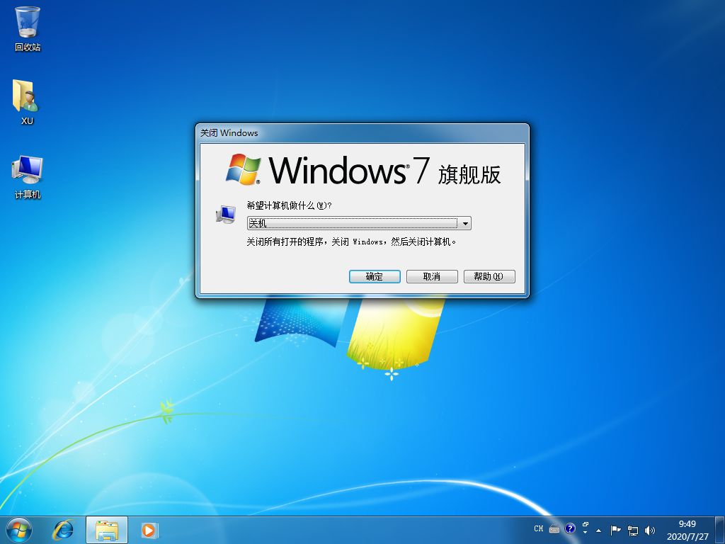
Task: Open Windows Explorer from the taskbar
Action: coord(107,530)
